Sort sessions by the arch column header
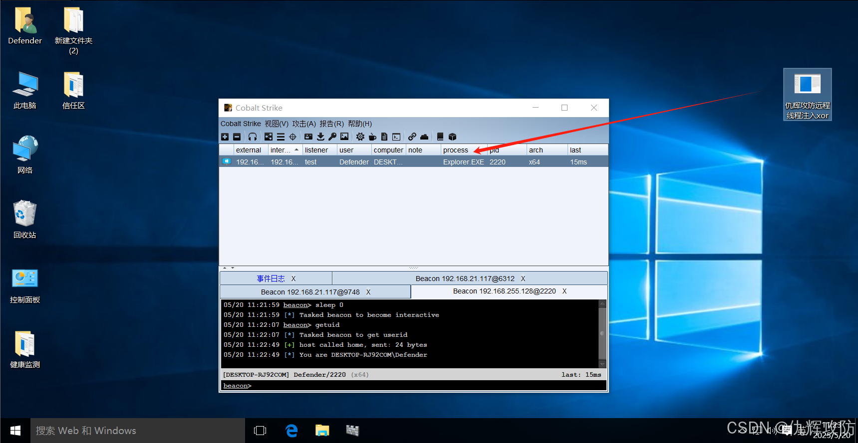 (547, 150)
